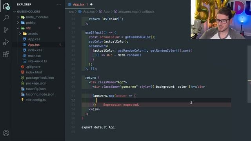Click App symbol in the breadcrumb
251x141 pixels.
106,12
